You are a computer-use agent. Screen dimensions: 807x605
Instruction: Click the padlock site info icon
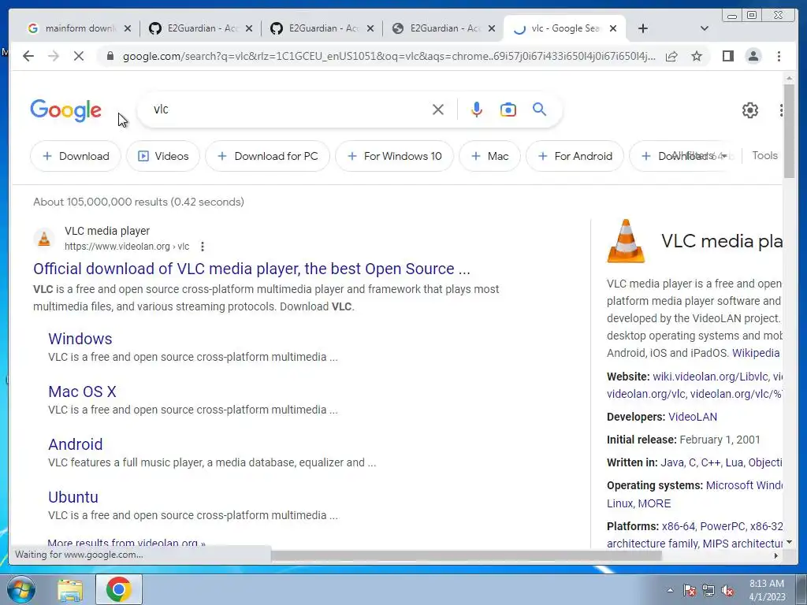[110, 56]
